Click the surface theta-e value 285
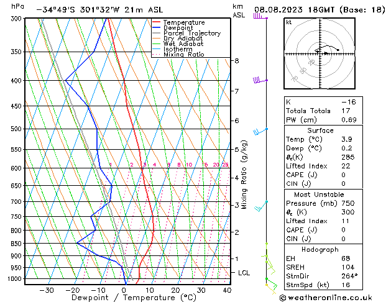 [x=348, y=157]
